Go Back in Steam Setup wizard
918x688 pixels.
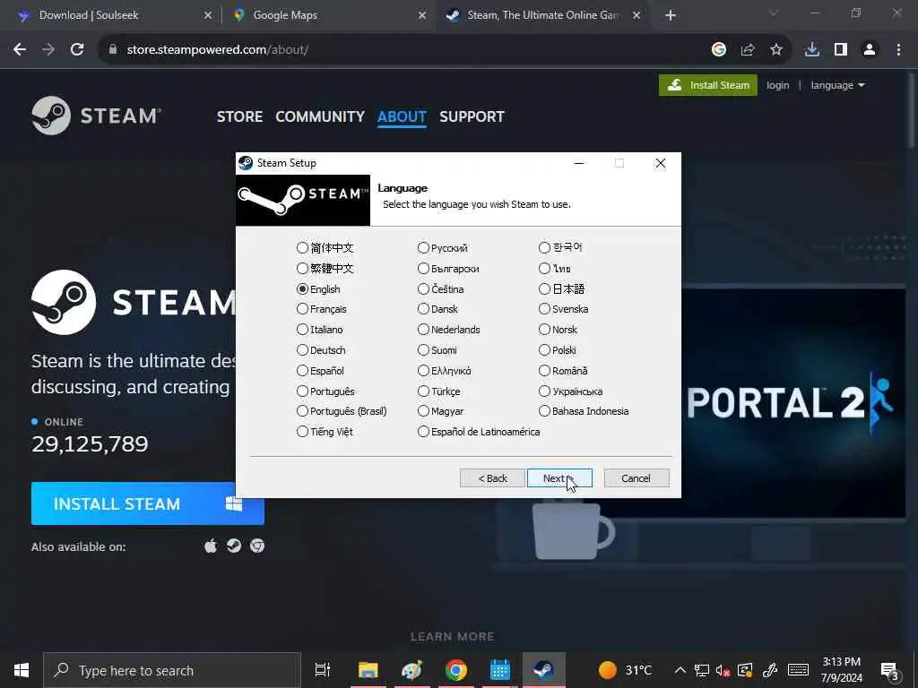click(x=492, y=478)
